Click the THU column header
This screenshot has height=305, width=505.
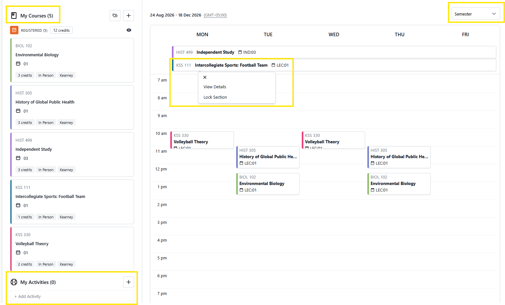[x=400, y=35]
